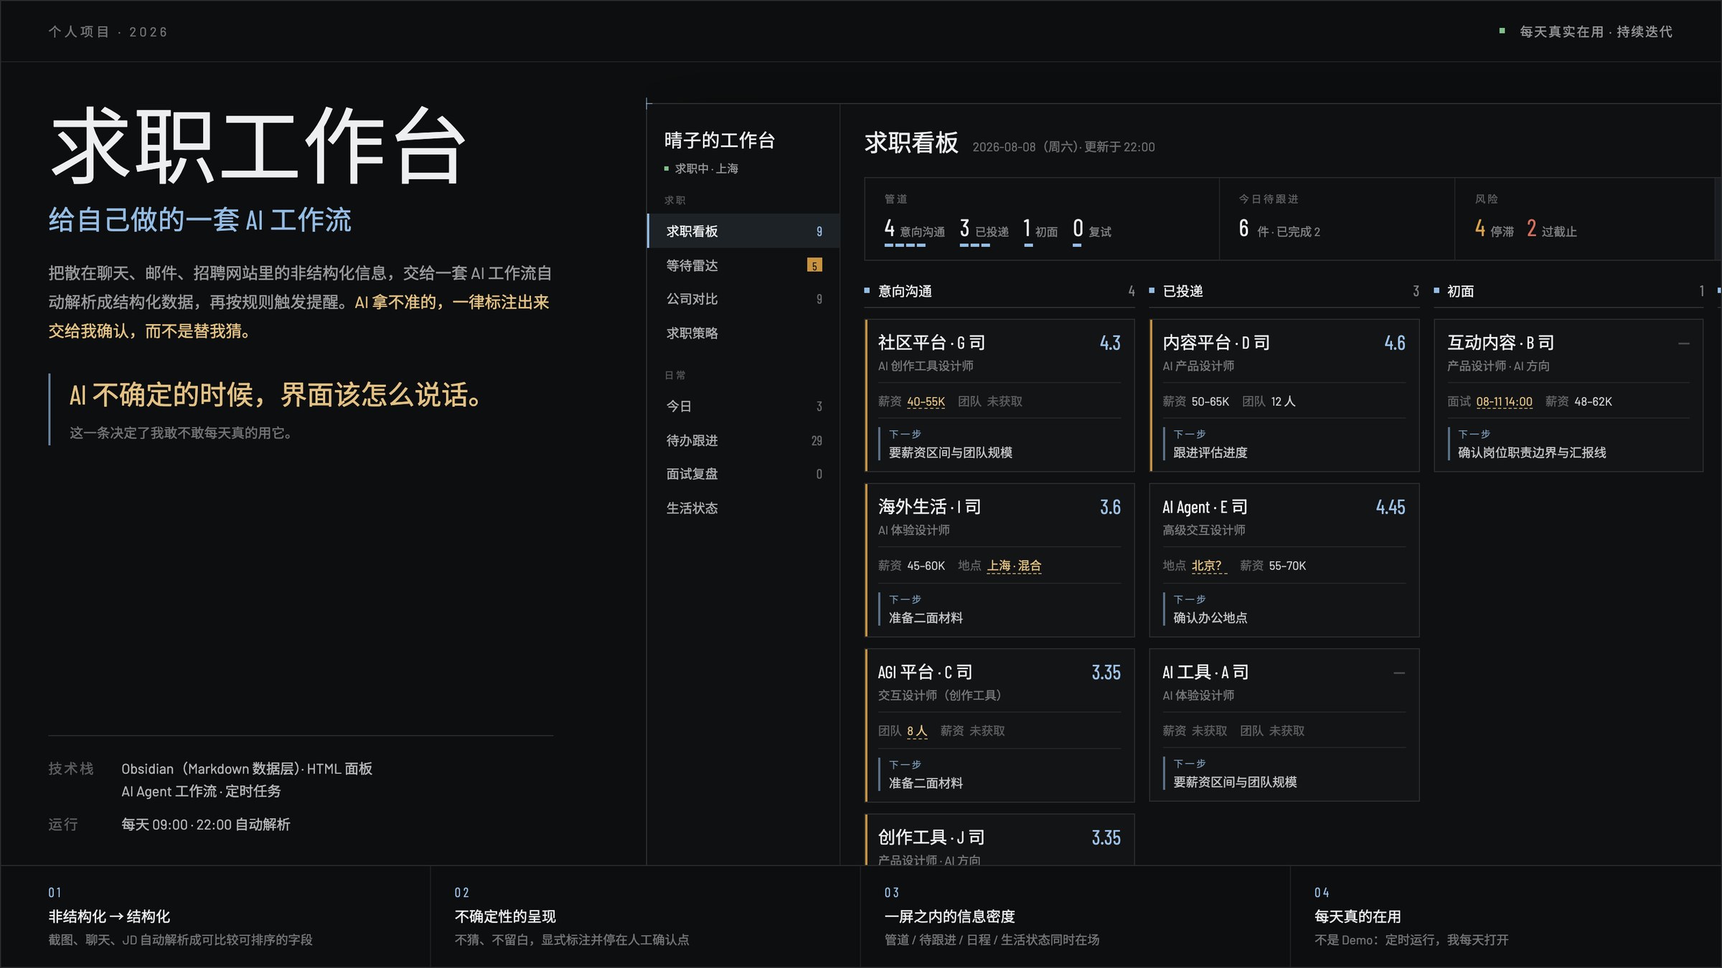This screenshot has width=1722, height=968.
Task: Click the underlined team size 8 人
Action: click(917, 731)
